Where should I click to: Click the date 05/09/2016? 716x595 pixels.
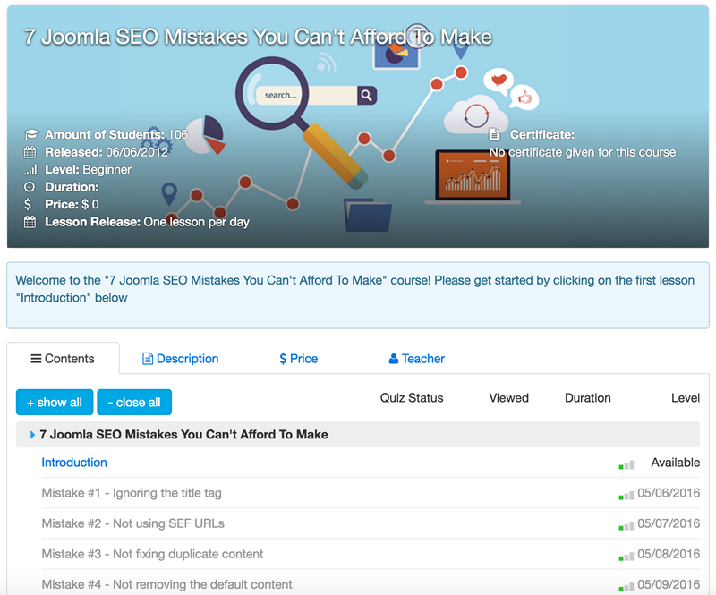coord(669,584)
